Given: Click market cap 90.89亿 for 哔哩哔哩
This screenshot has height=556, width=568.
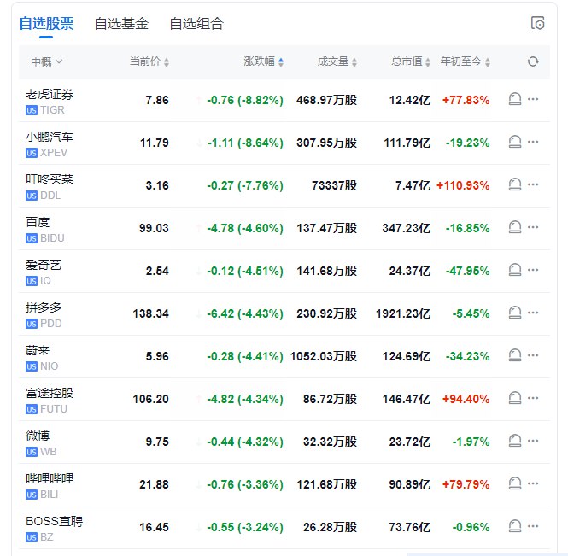Looking at the screenshot, I should (410, 484).
